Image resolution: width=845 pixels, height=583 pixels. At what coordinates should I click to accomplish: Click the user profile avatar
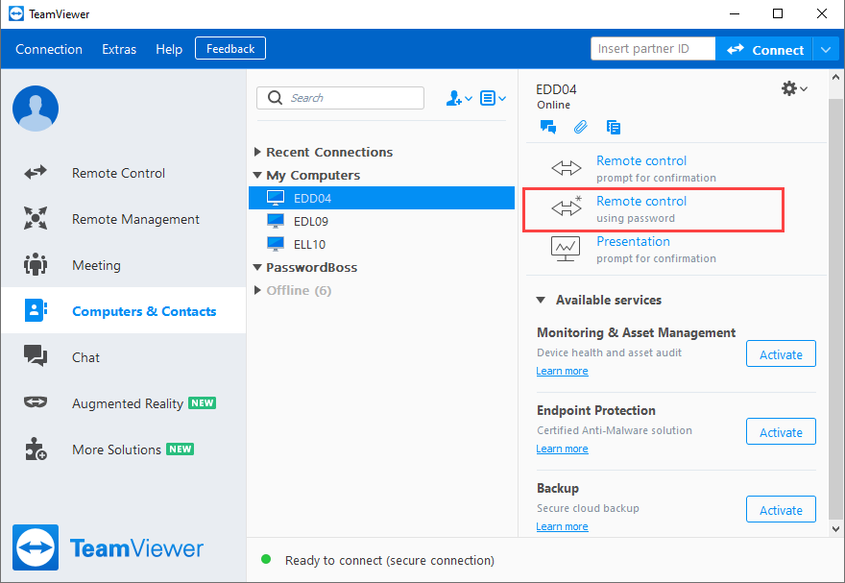(36, 109)
